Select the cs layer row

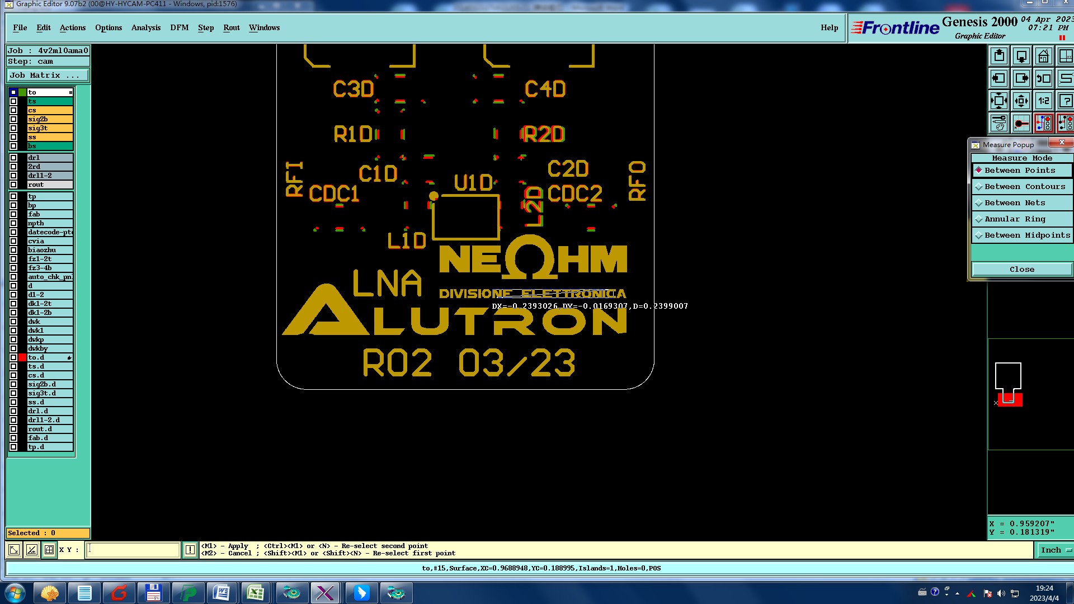(x=50, y=110)
